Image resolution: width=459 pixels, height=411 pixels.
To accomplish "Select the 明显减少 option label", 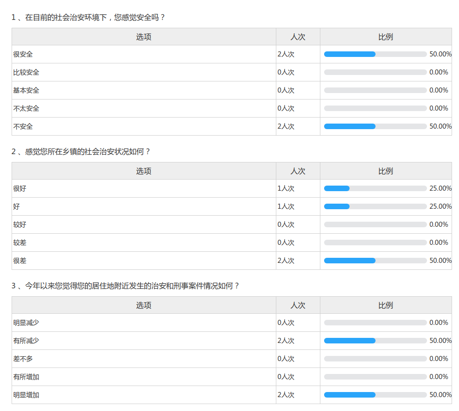I will pyautogui.click(x=26, y=323).
